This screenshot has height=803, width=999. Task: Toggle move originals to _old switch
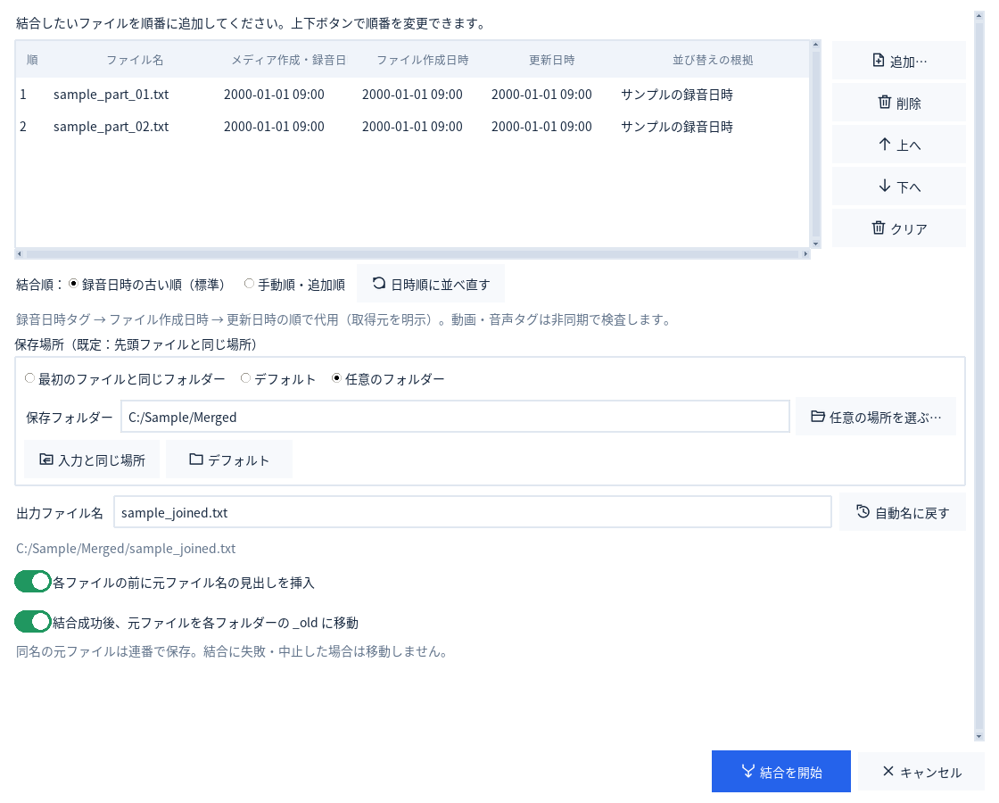pos(32,621)
